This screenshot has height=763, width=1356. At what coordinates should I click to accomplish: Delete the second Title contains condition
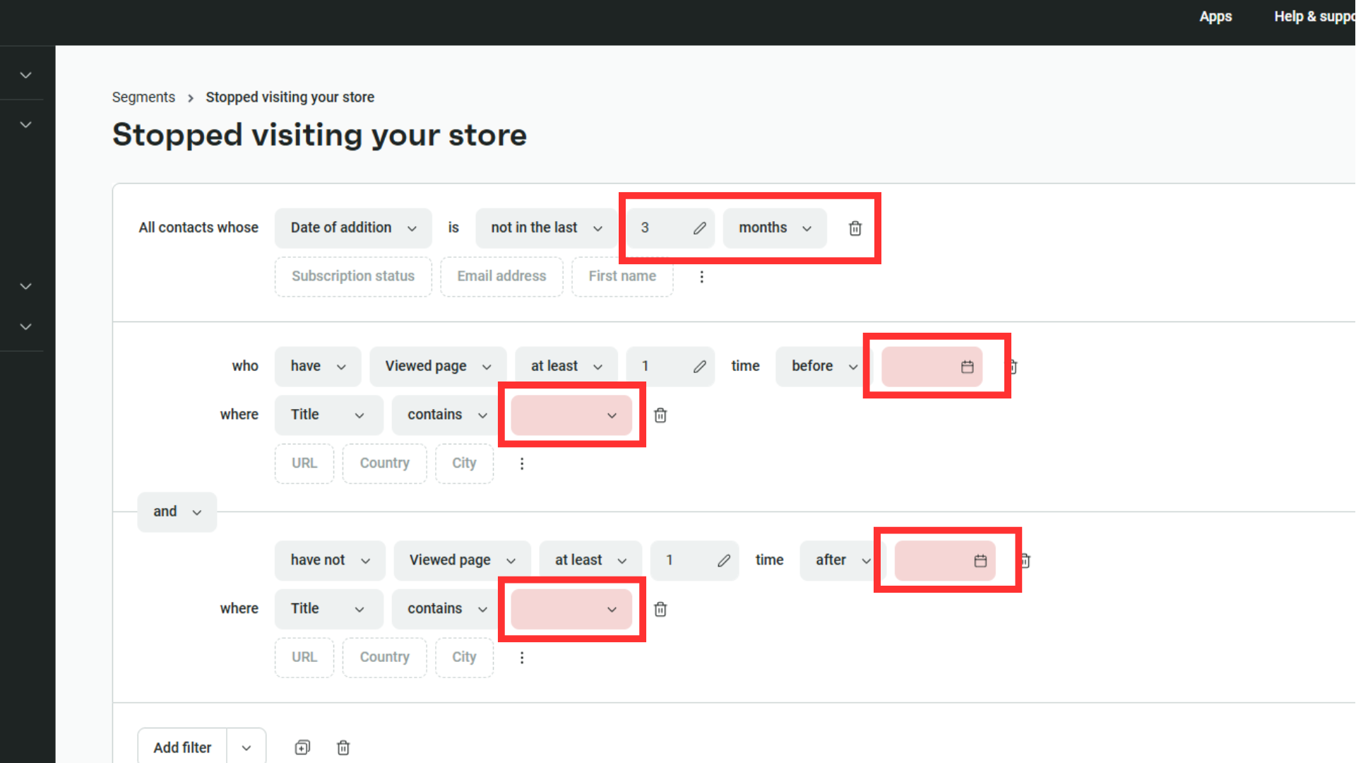coord(660,609)
